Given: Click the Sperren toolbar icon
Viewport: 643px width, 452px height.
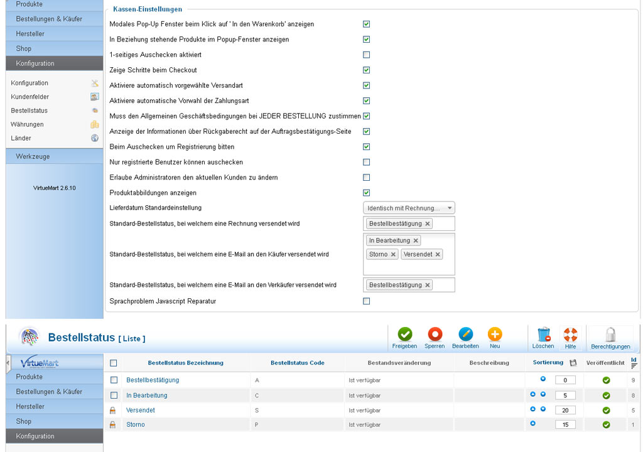Looking at the screenshot, I should pos(435,335).
